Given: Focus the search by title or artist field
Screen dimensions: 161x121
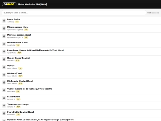Looking at the screenshot, I should coord(74,13).
